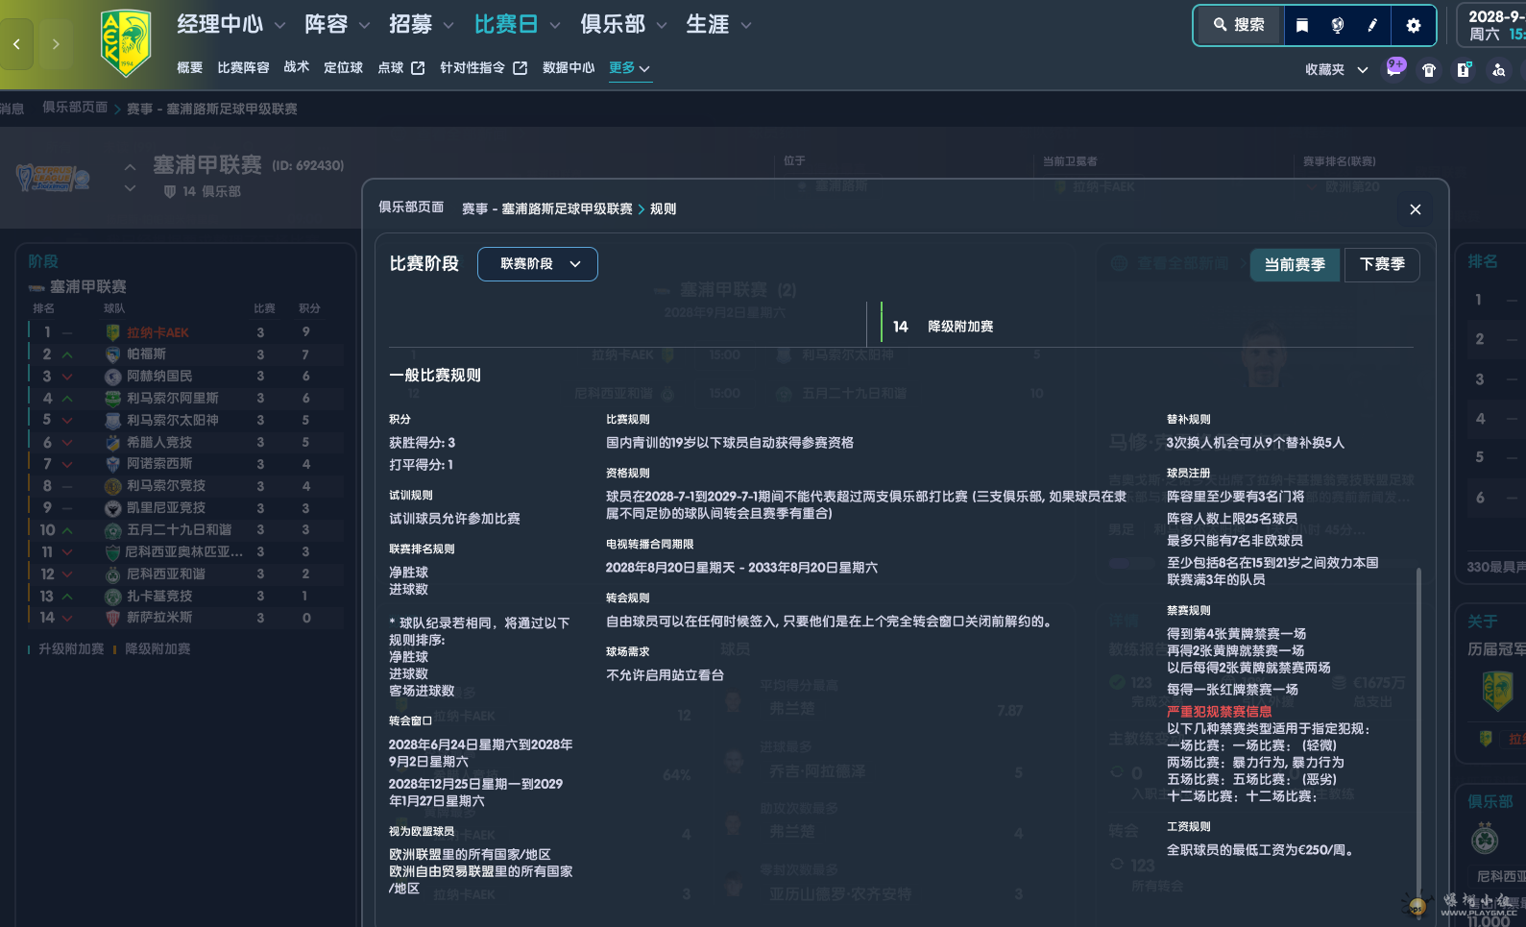This screenshot has height=927, width=1526.
Task: Switch to the 战术 tab
Action: coord(297,67)
